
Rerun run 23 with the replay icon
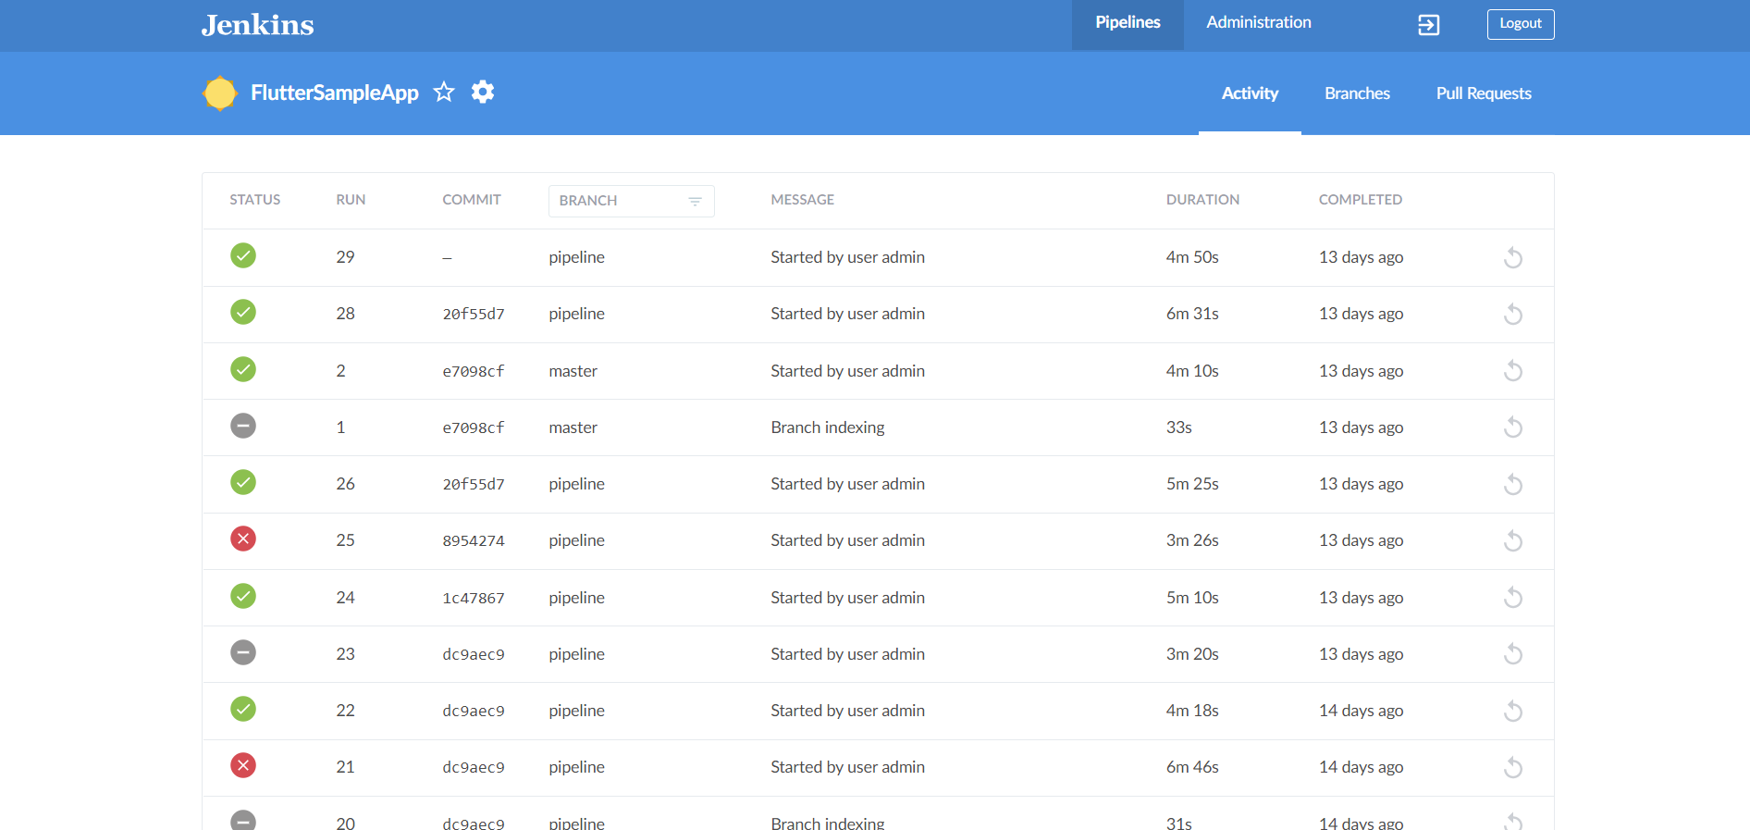click(1513, 654)
